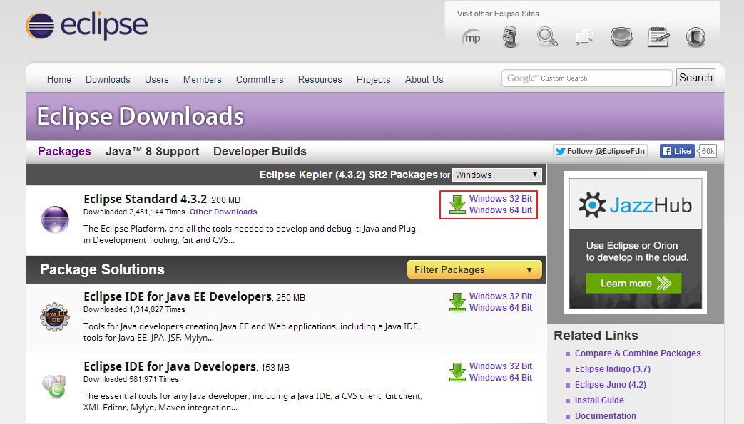The image size is (744, 424).
Task: Open Eclipse Indigo (3.7) link
Action: pyautogui.click(x=613, y=369)
